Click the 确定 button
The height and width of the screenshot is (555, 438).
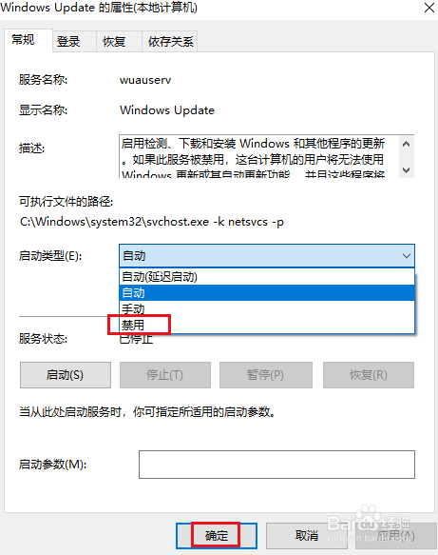[x=217, y=535]
